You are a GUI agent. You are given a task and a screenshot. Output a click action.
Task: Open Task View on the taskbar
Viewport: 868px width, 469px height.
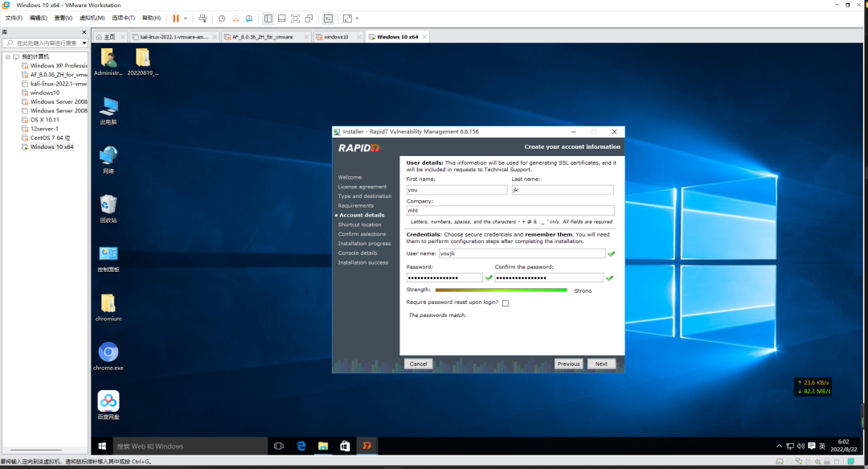279,446
